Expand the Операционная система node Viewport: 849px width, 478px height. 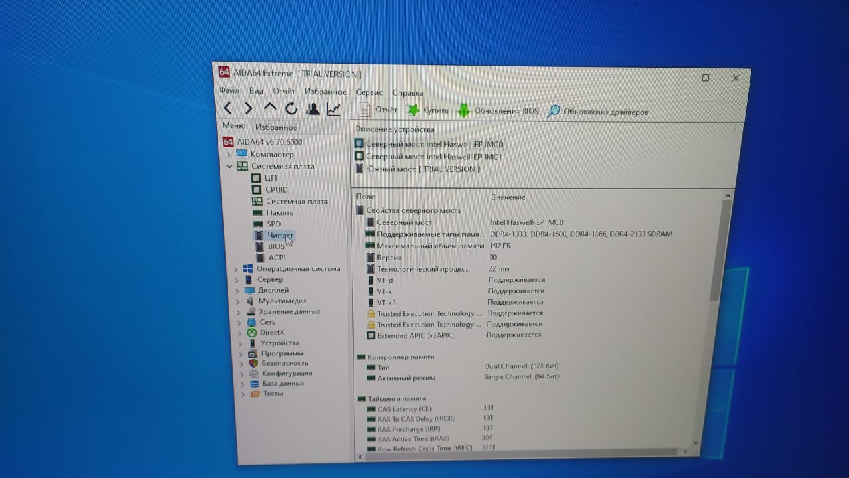click(x=235, y=269)
